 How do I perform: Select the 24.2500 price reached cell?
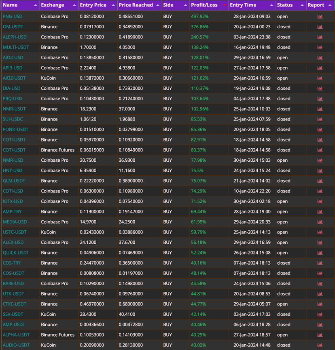pyautogui.click(x=127, y=222)
